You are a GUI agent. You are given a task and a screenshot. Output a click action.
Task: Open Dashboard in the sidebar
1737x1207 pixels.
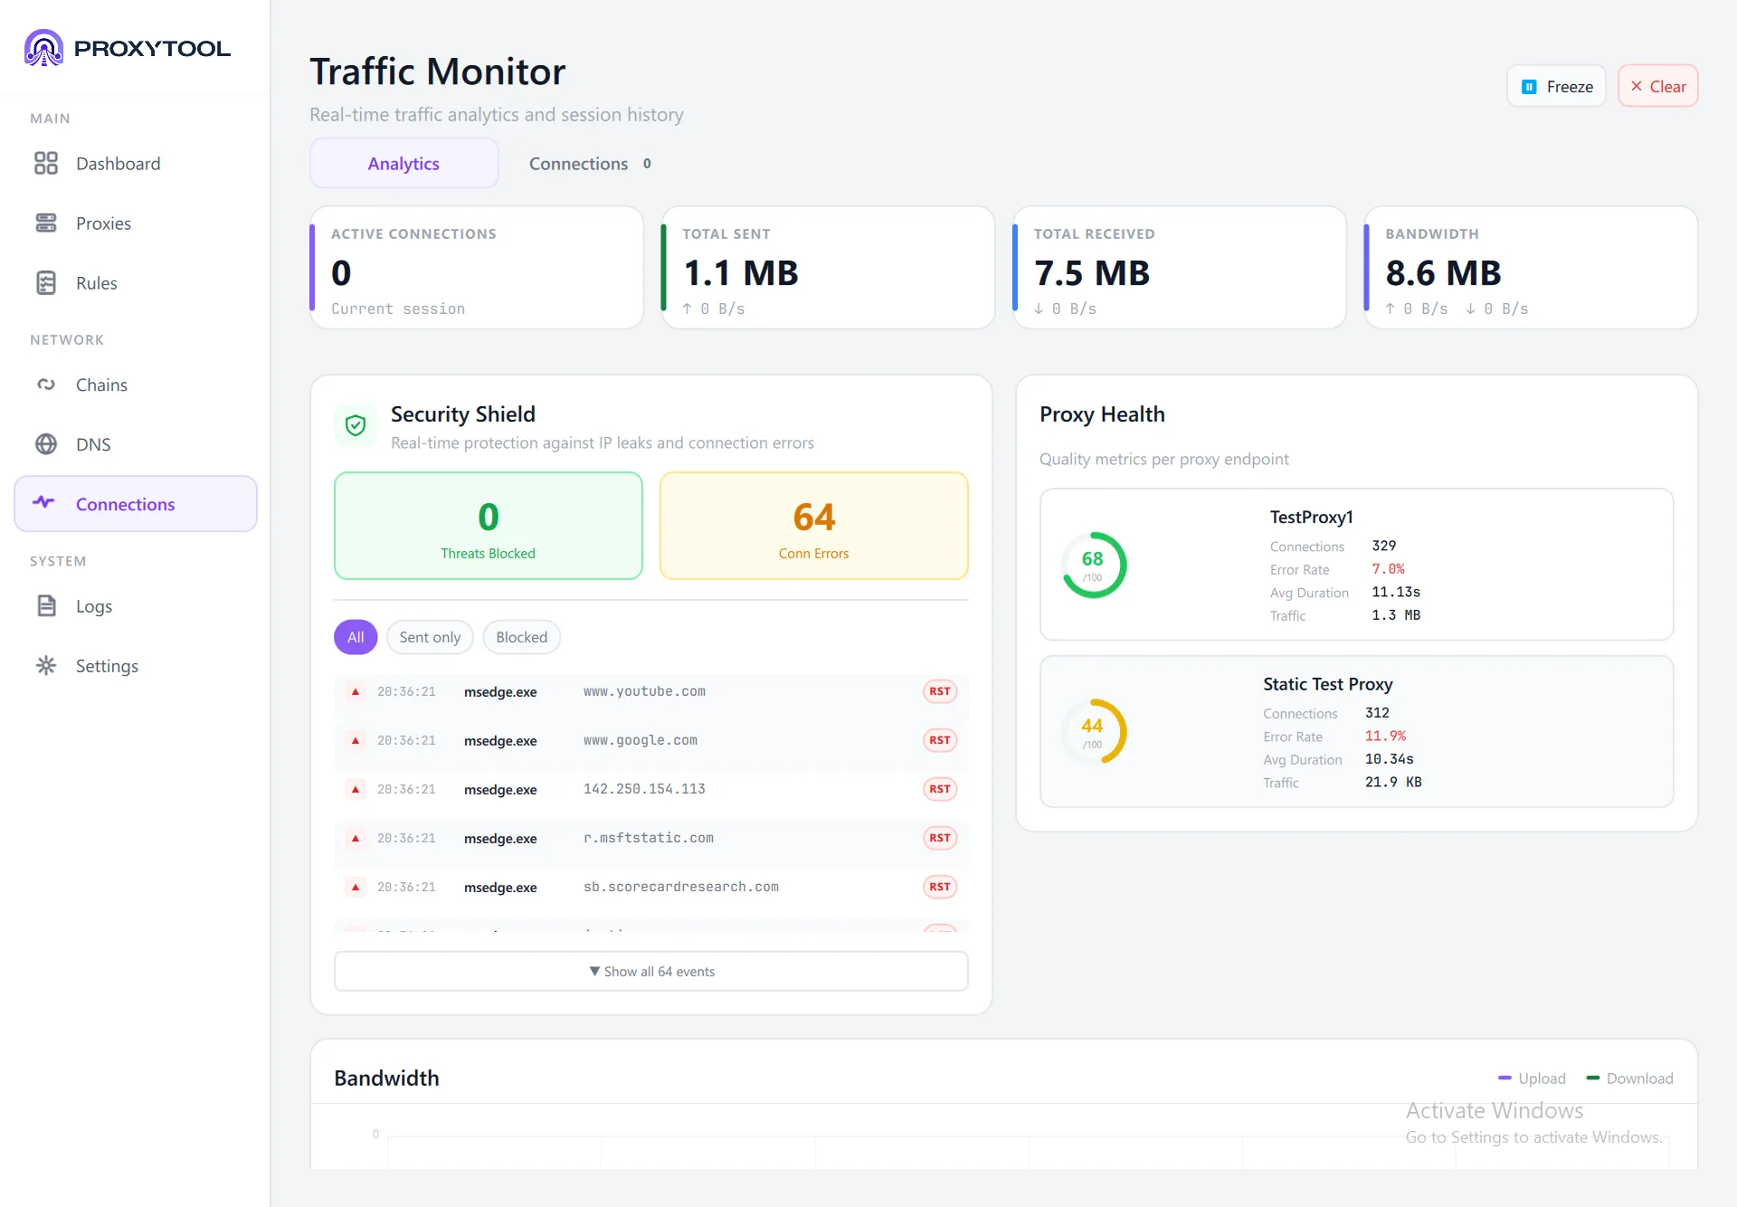136,164
